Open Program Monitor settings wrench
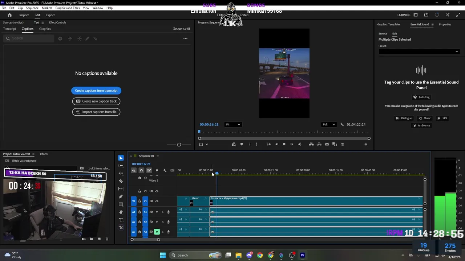The image size is (465, 261). point(342,124)
